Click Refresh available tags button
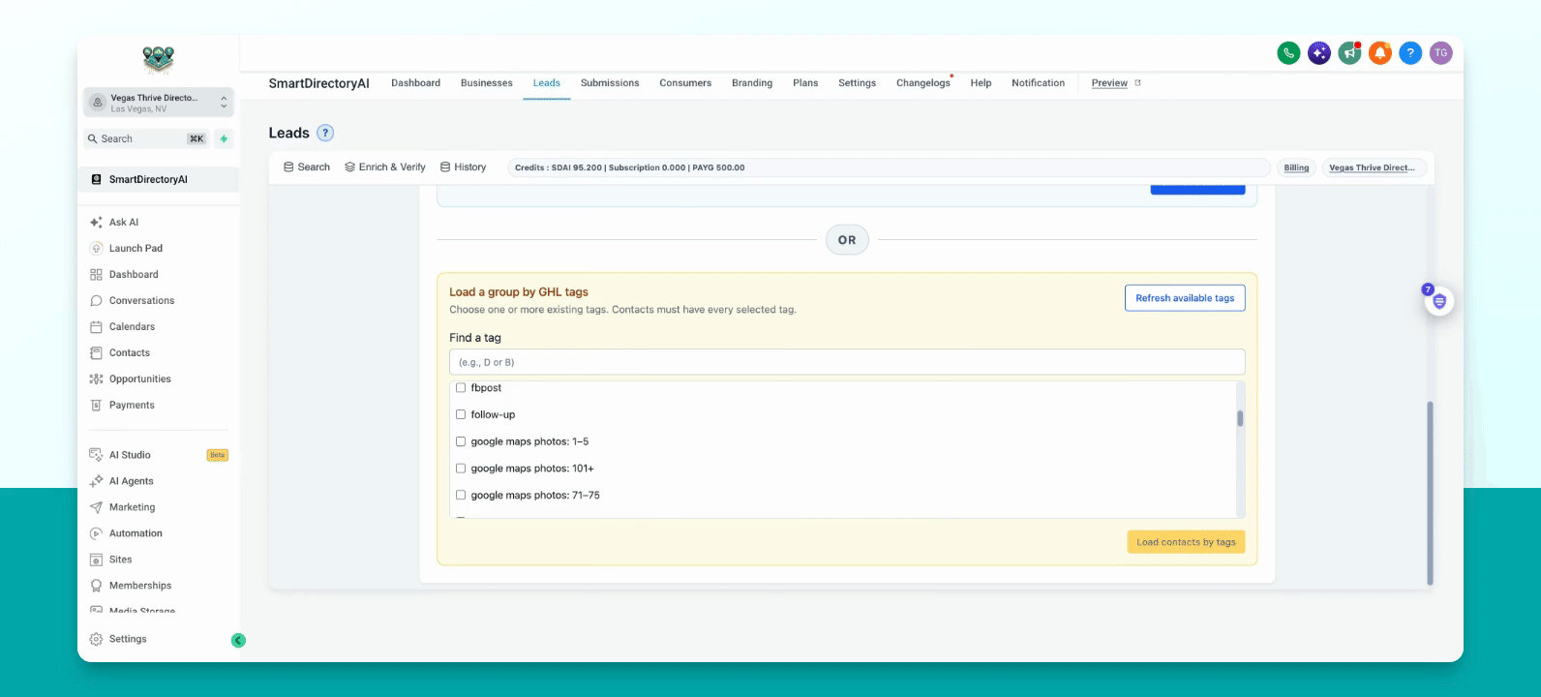 click(x=1185, y=298)
